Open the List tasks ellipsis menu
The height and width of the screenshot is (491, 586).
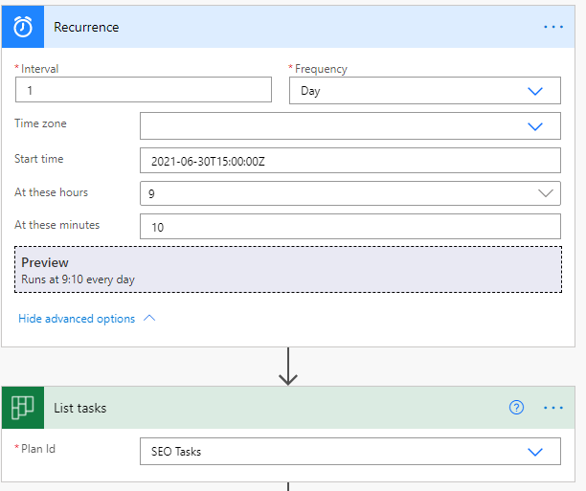pyautogui.click(x=553, y=408)
